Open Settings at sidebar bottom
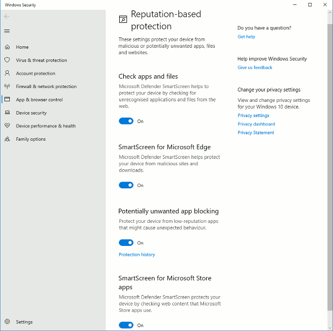Screen dimensions: 333x331 point(53,322)
